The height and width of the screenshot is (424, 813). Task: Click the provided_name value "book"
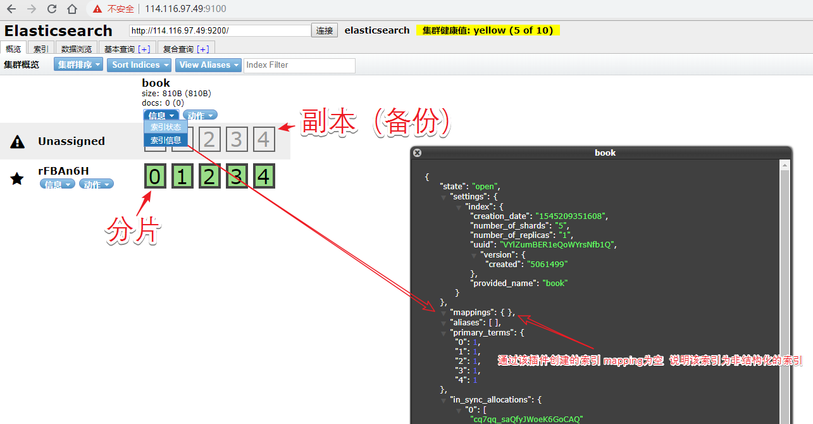(x=555, y=284)
